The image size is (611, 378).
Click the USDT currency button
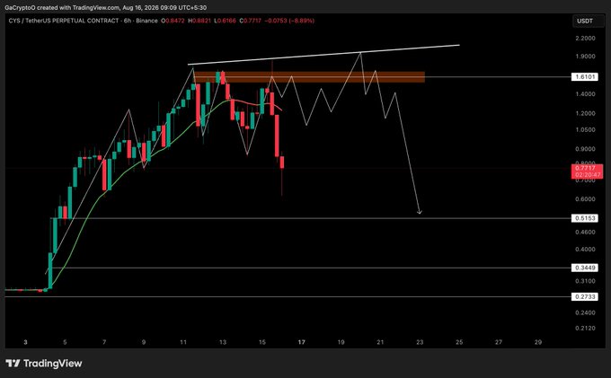[x=588, y=21]
